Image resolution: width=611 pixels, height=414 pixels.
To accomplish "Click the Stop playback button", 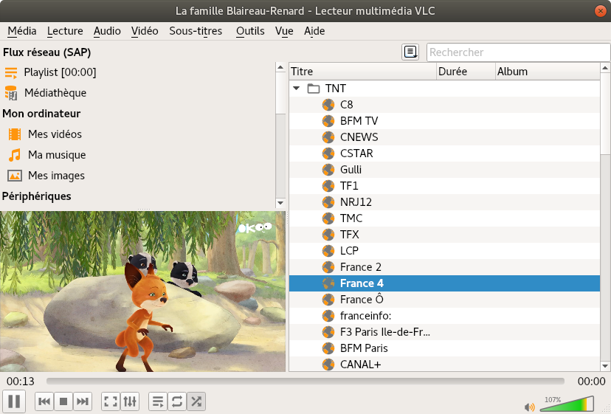I will pos(63,401).
